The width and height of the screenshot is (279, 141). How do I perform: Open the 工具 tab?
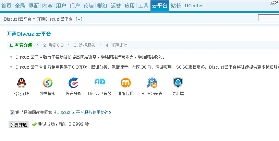coord(143,6)
